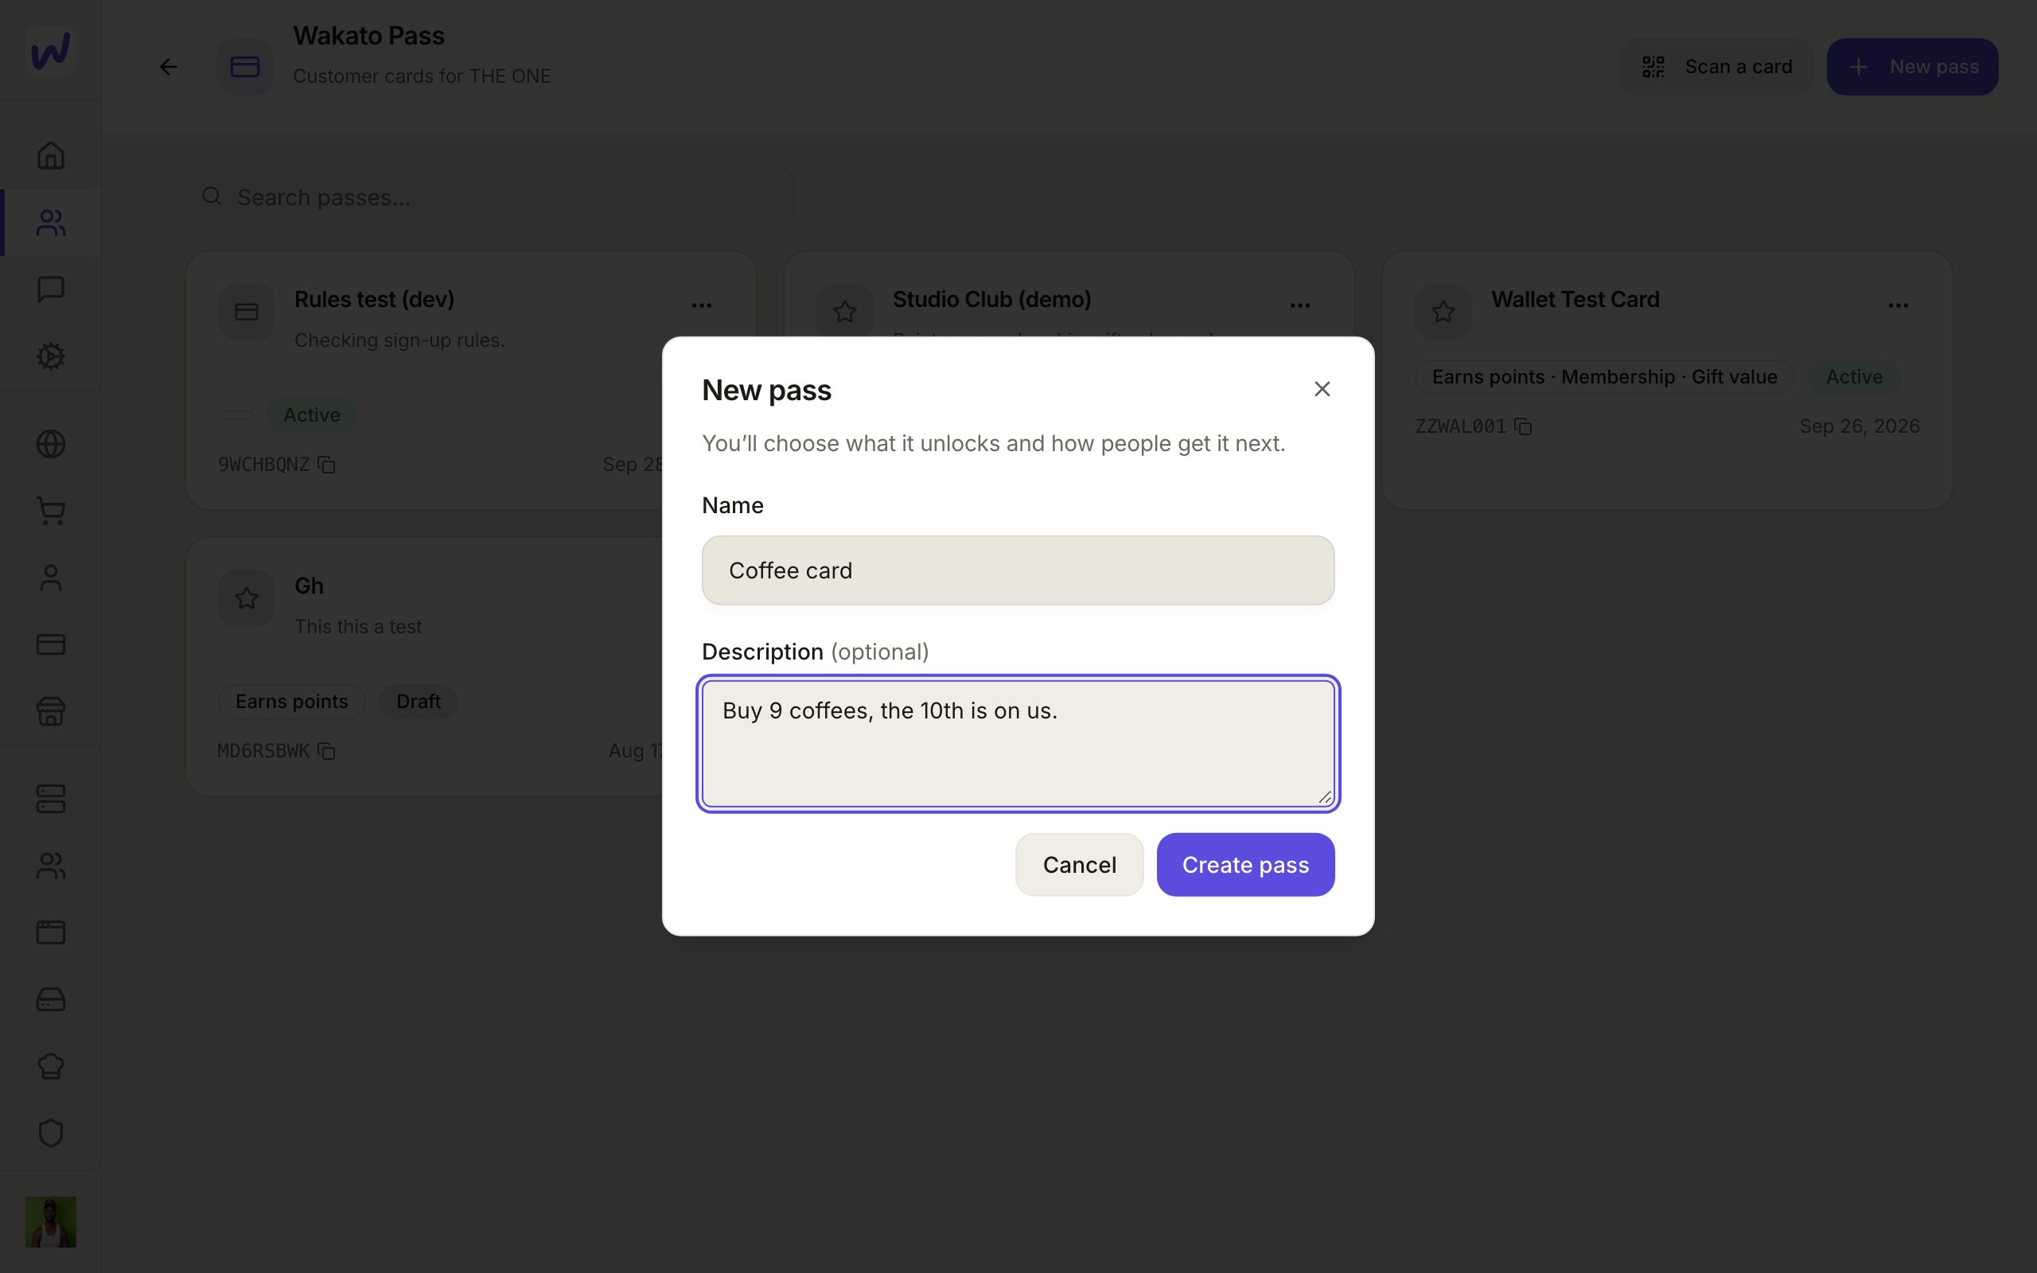Click the Search passes field

point(490,197)
